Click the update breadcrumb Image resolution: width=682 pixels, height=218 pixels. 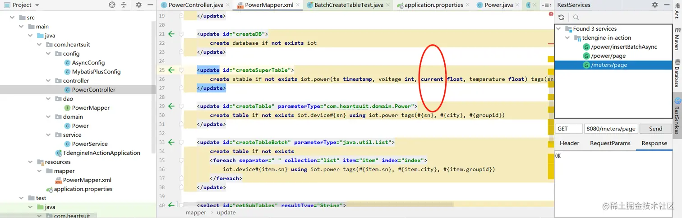(x=226, y=213)
